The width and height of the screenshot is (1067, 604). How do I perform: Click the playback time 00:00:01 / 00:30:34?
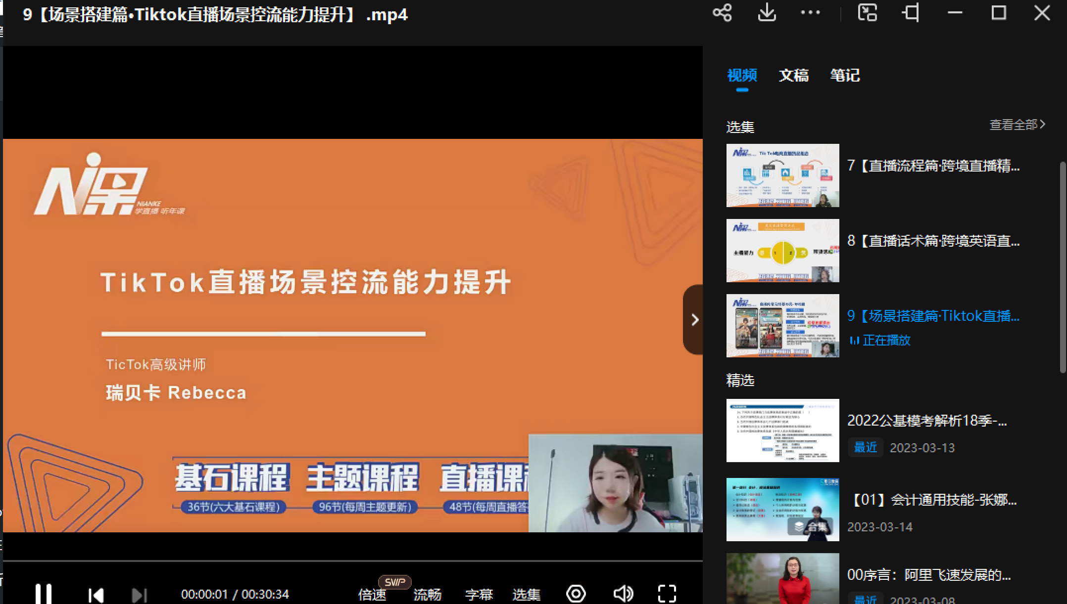[235, 595]
